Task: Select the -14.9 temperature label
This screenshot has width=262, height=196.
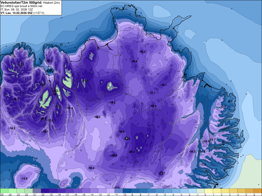Action: pos(206,141)
